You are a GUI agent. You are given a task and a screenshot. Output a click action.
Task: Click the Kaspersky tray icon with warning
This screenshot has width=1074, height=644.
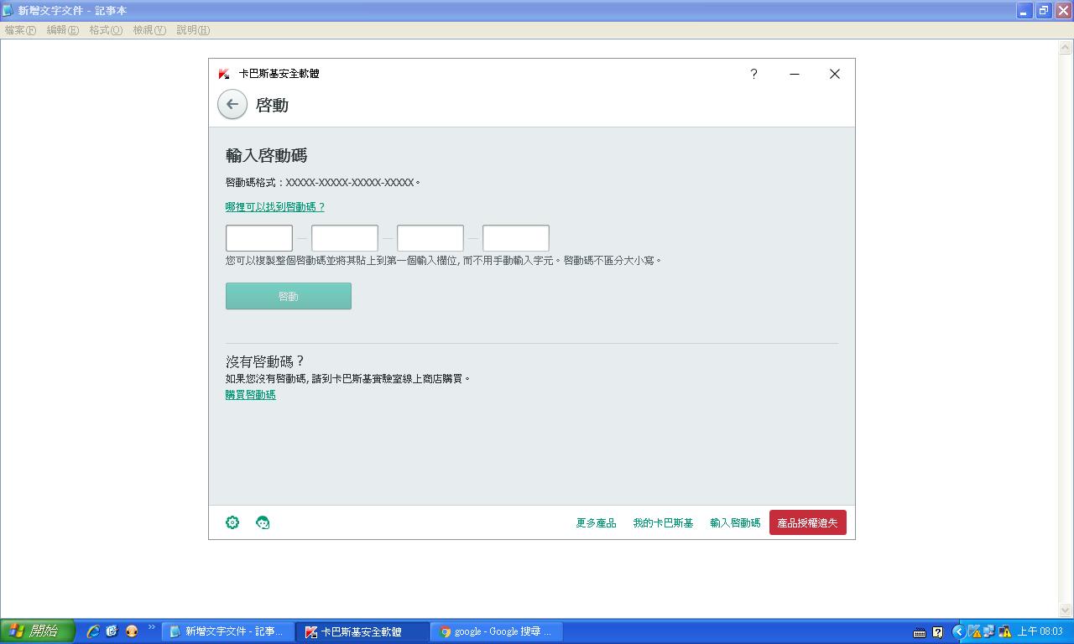tap(973, 631)
